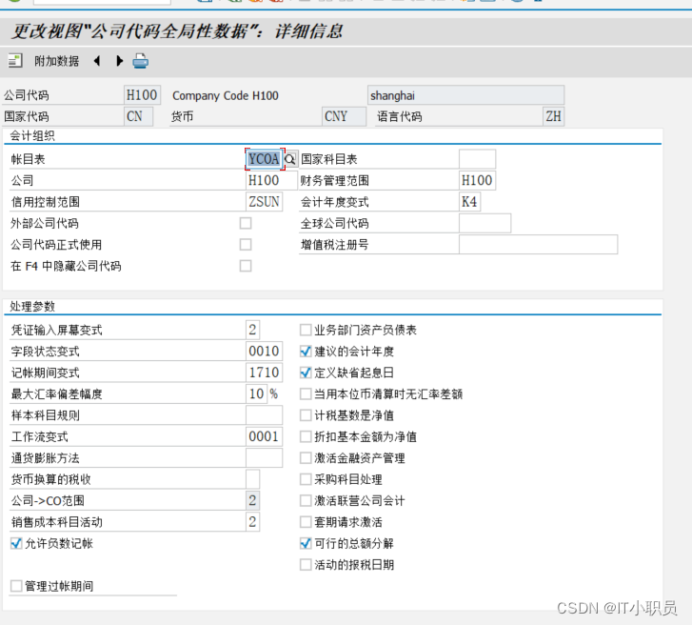Screen dimensions: 692x625
Task: Click the 会计组织 section header
Action: (32, 135)
